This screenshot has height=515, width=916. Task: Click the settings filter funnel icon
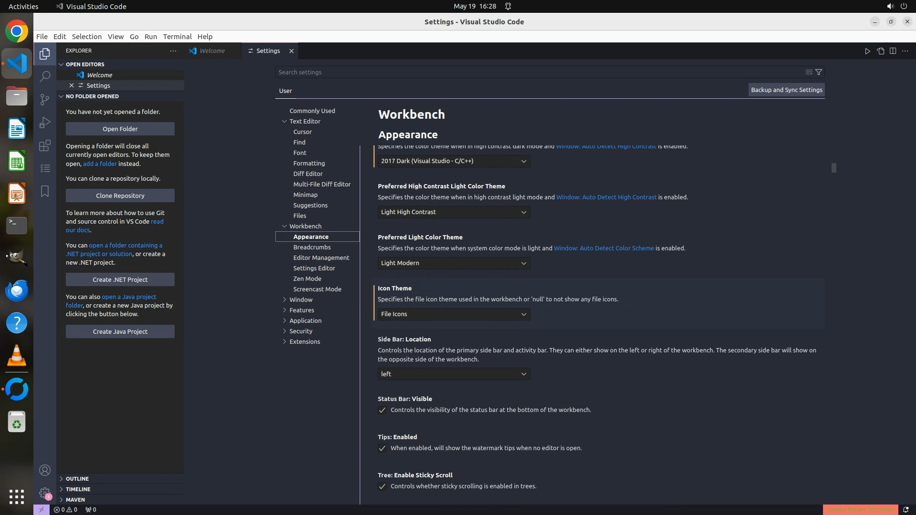pos(819,72)
